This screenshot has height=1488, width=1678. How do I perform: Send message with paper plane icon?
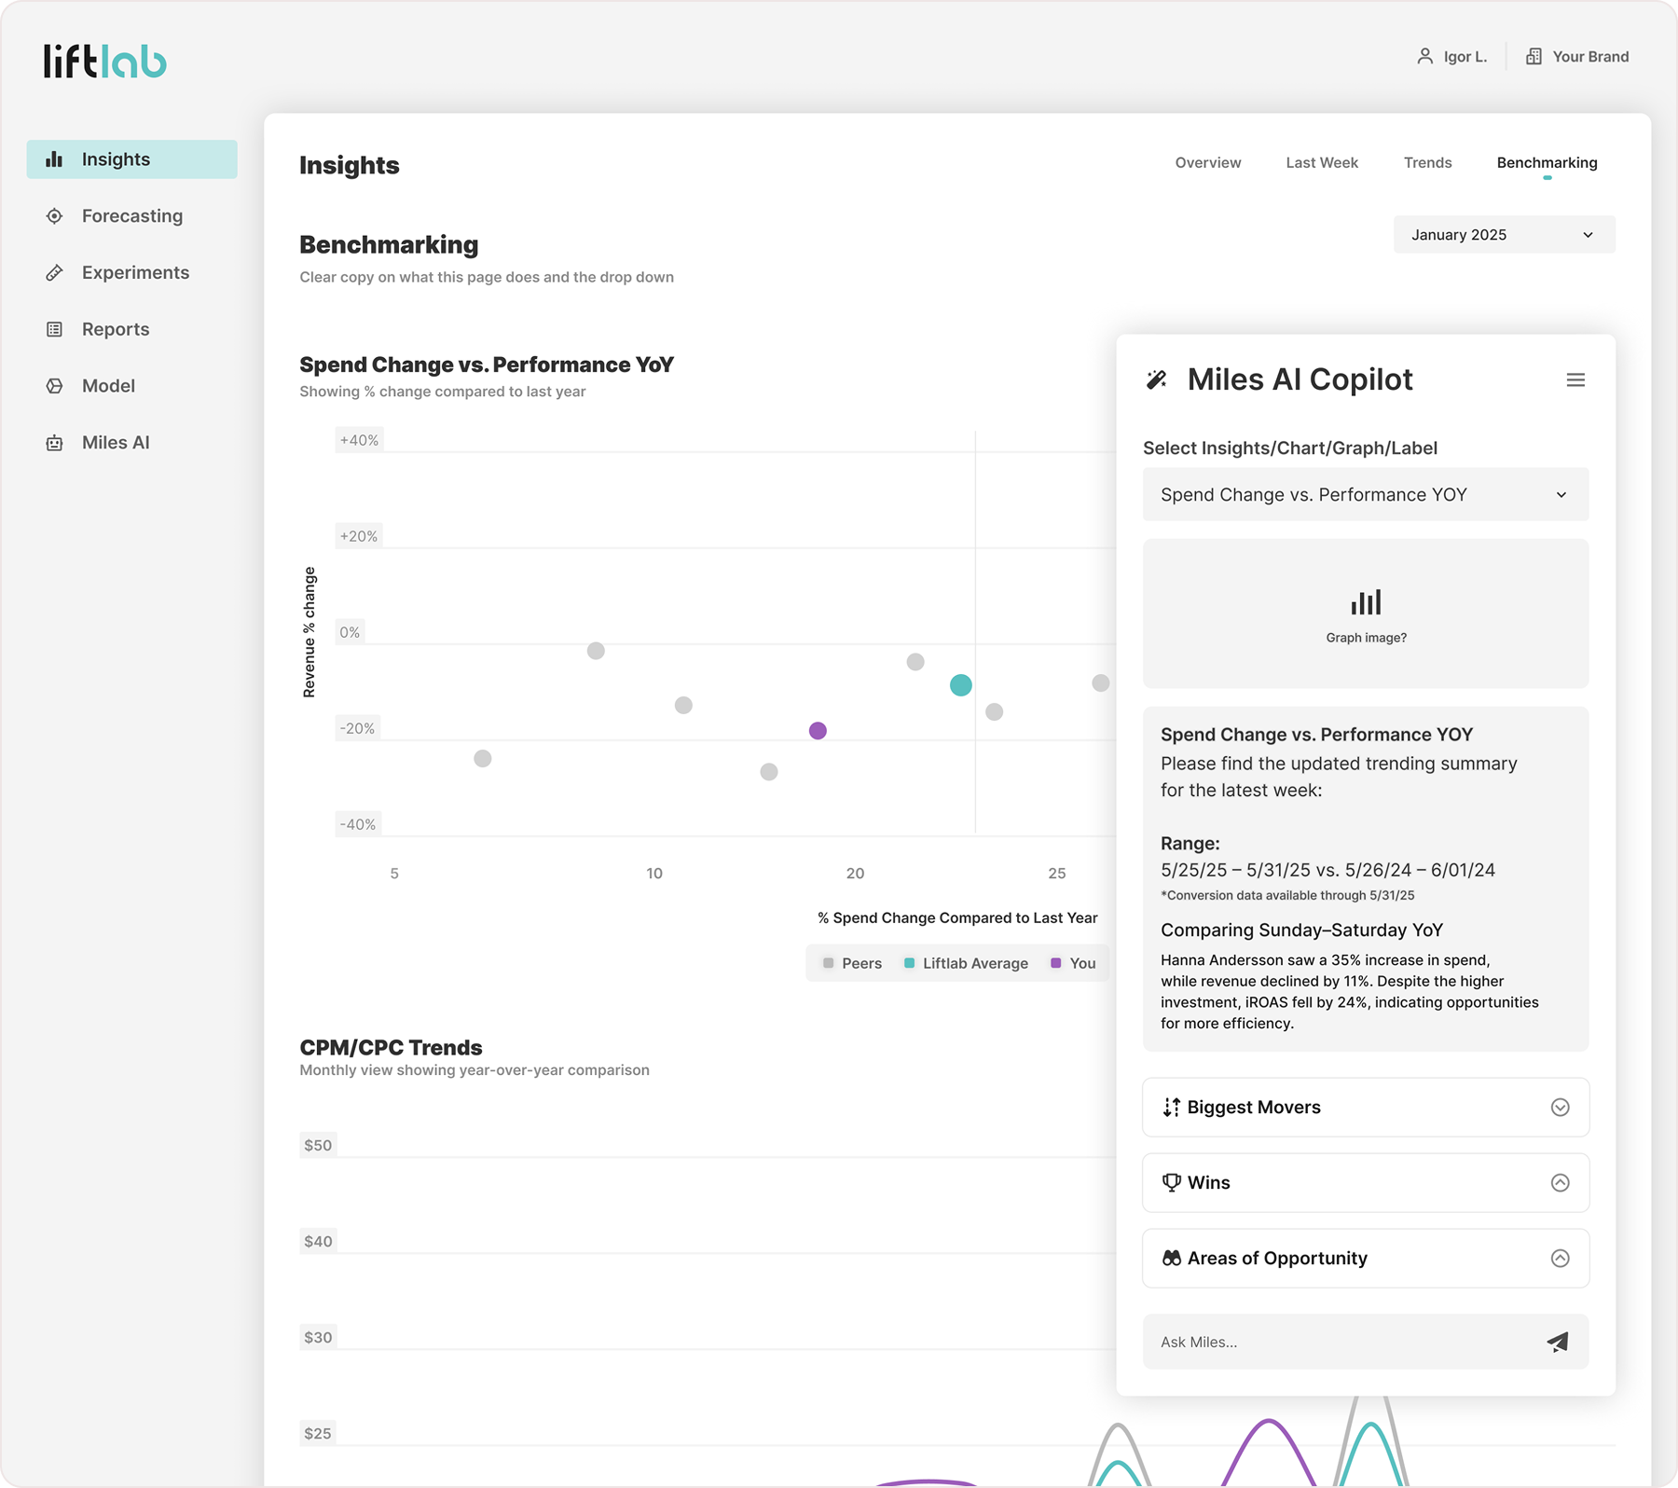1557,1342
